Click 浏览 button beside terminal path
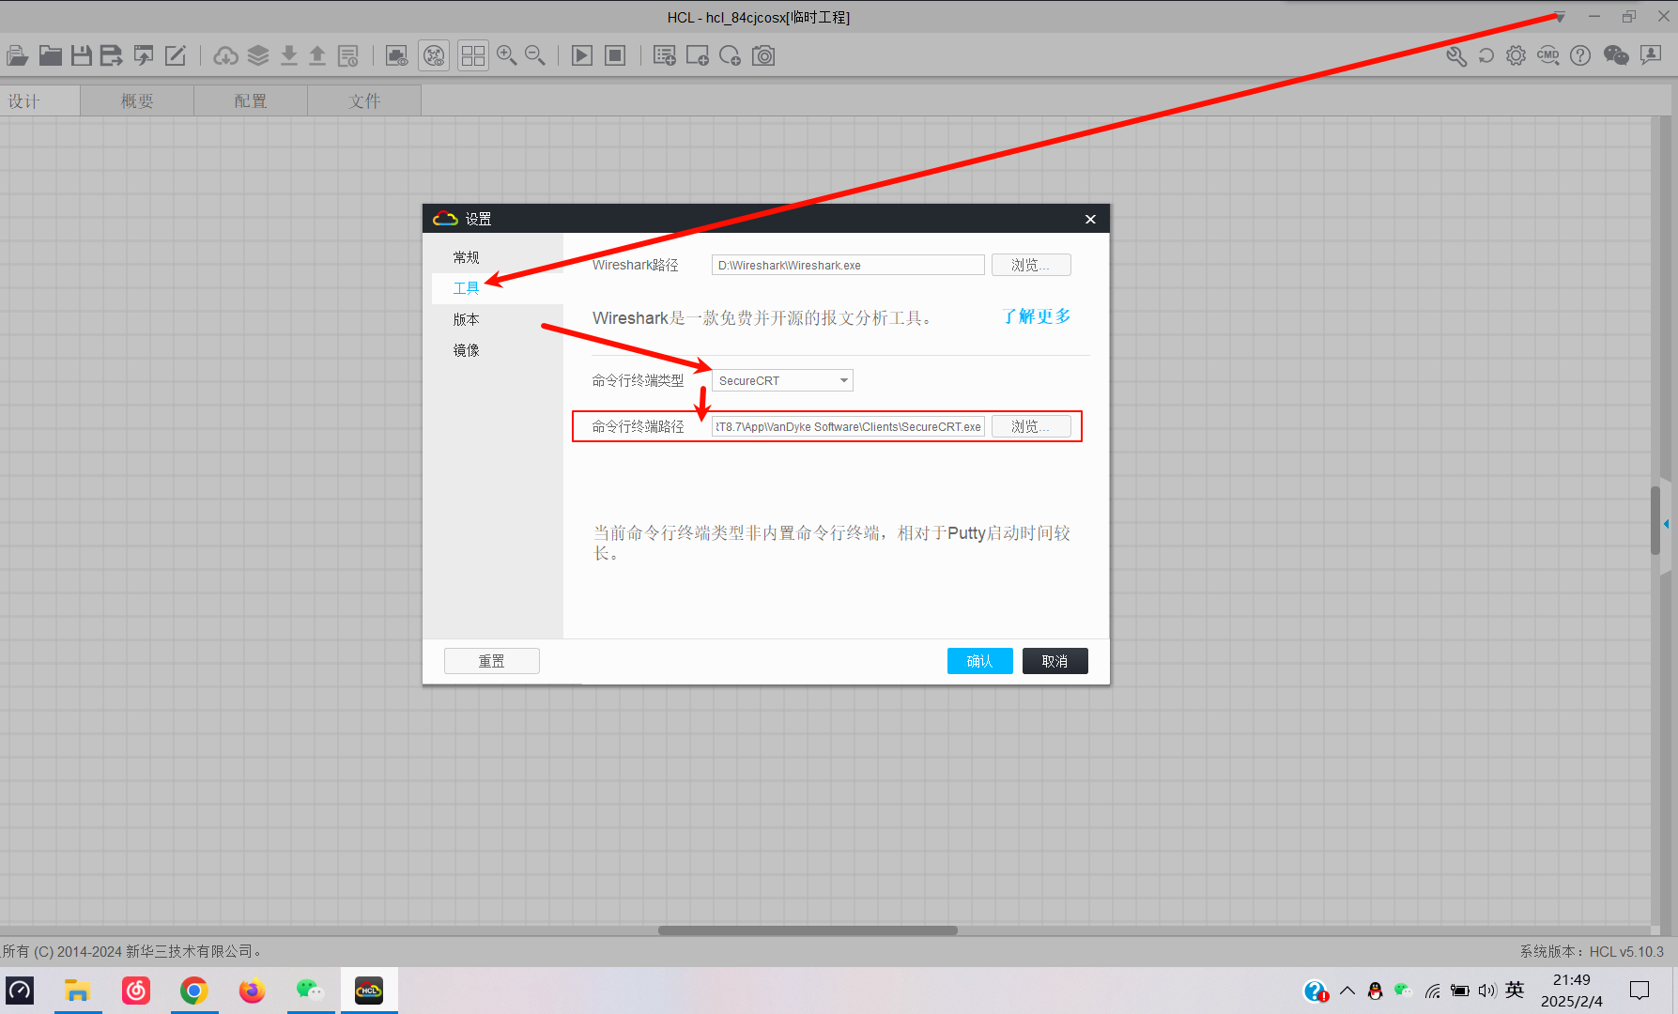The width and height of the screenshot is (1678, 1014). (1031, 426)
